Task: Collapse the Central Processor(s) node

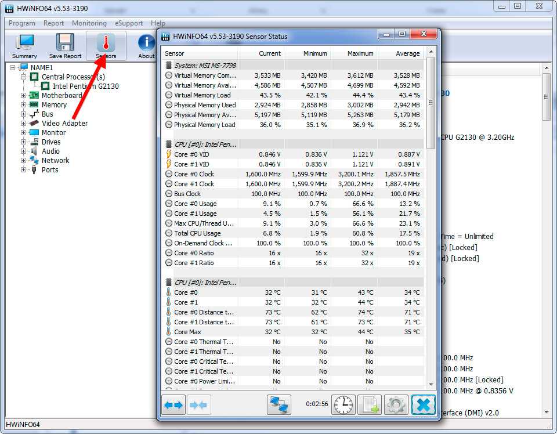Action: pos(24,77)
